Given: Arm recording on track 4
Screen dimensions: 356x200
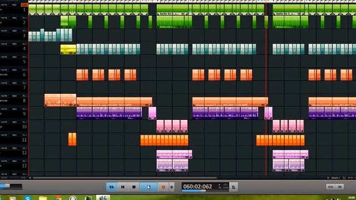Looking at the screenshot, I should (x=14, y=44).
